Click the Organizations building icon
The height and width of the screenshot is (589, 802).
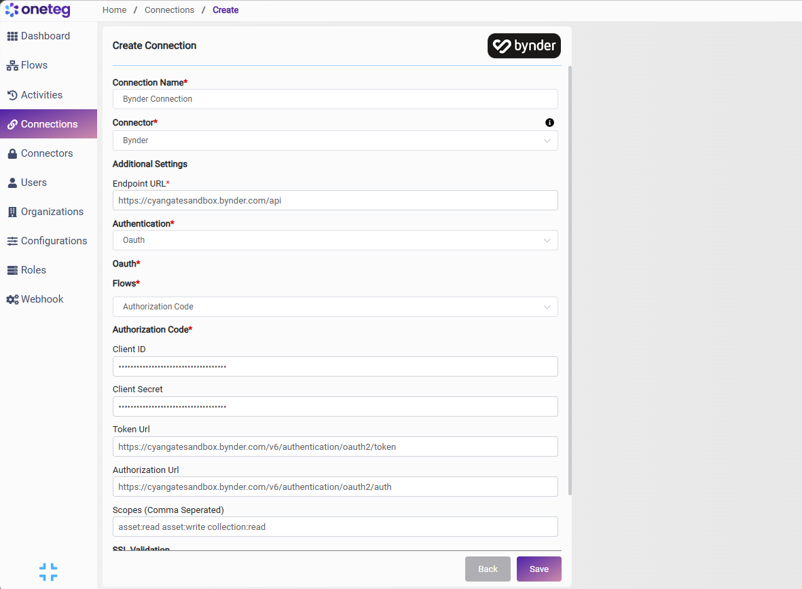[x=12, y=212]
